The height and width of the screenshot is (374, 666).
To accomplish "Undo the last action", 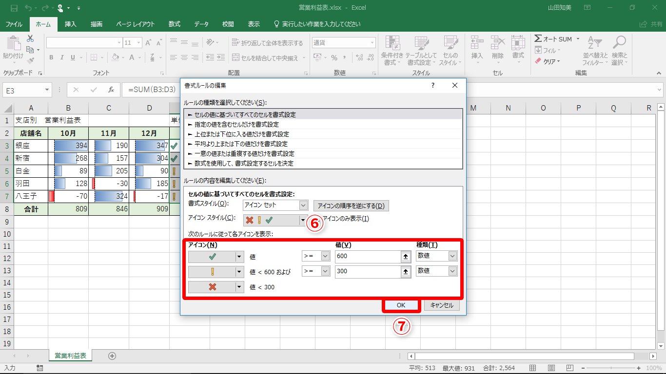I will [28, 8].
